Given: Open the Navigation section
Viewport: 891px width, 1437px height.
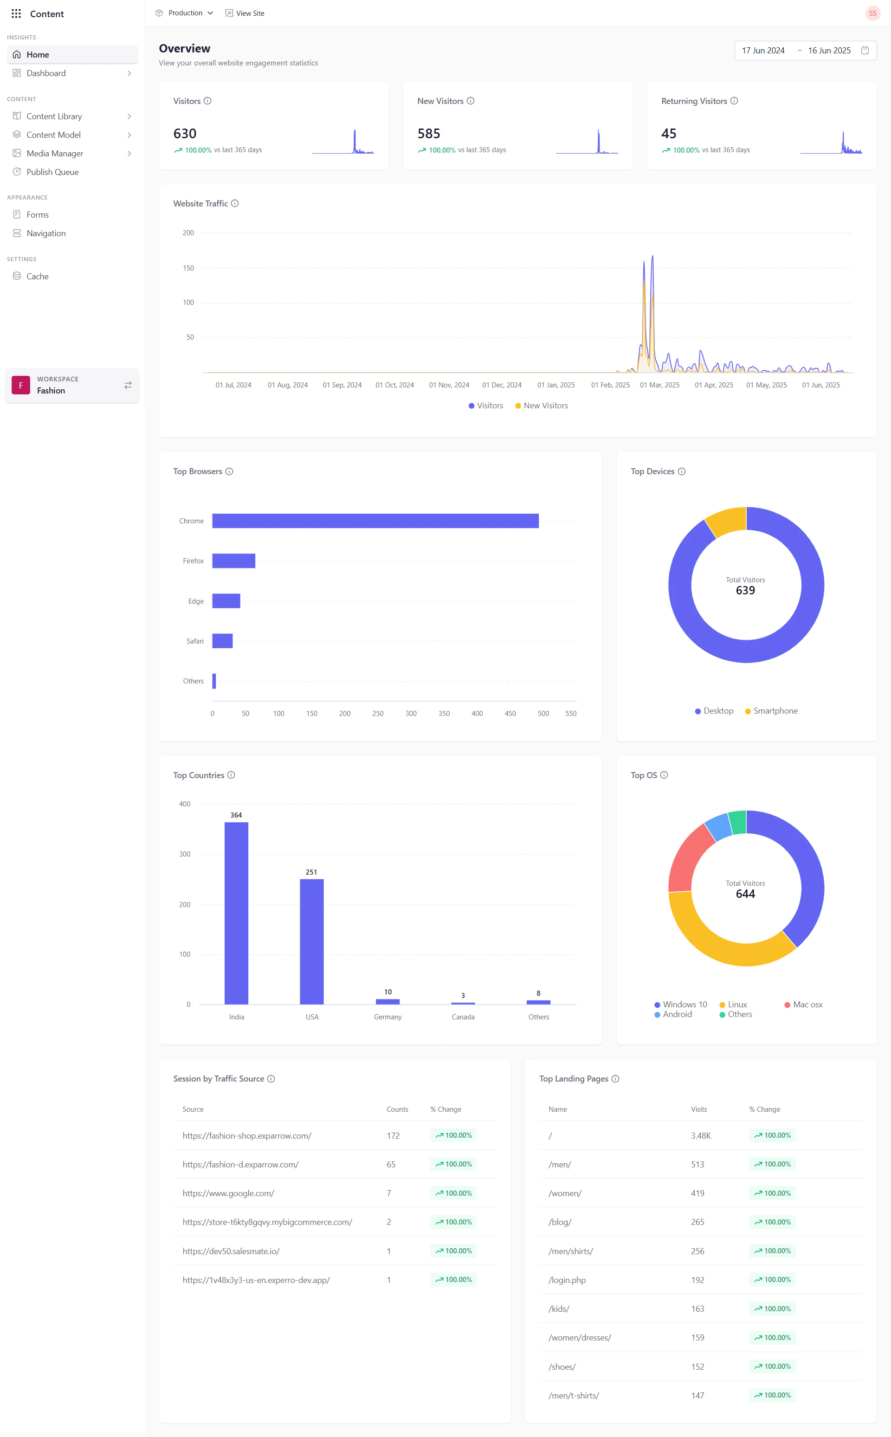Looking at the screenshot, I should click(45, 233).
